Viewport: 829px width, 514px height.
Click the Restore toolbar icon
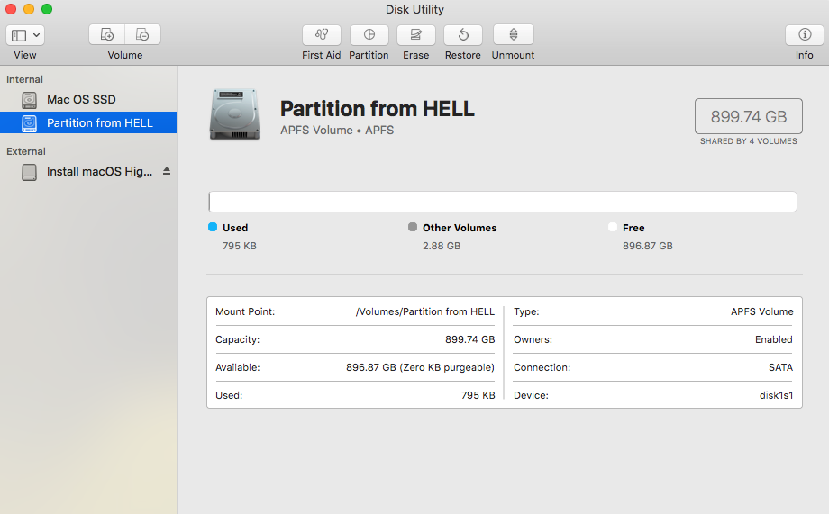pyautogui.click(x=463, y=35)
